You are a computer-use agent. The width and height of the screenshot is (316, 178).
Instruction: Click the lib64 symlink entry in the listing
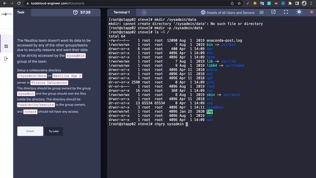pos(225,66)
